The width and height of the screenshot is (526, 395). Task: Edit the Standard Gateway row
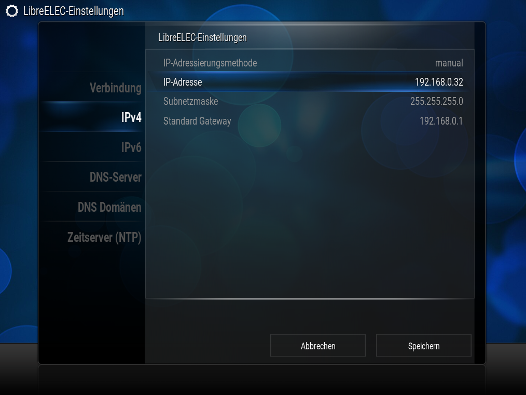click(x=310, y=121)
